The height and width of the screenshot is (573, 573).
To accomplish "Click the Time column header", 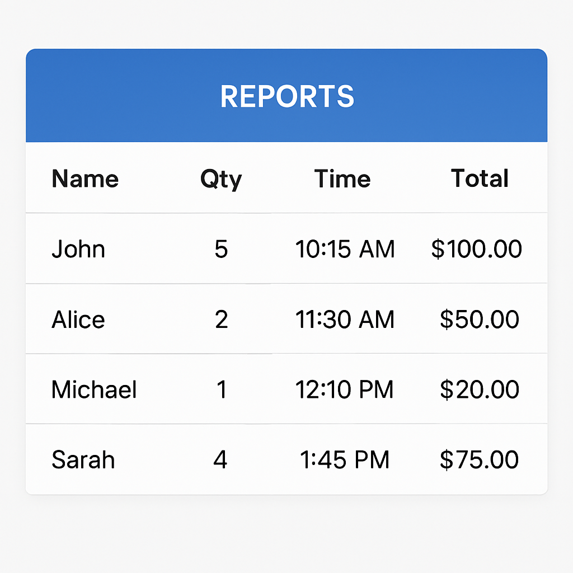I will point(342,179).
